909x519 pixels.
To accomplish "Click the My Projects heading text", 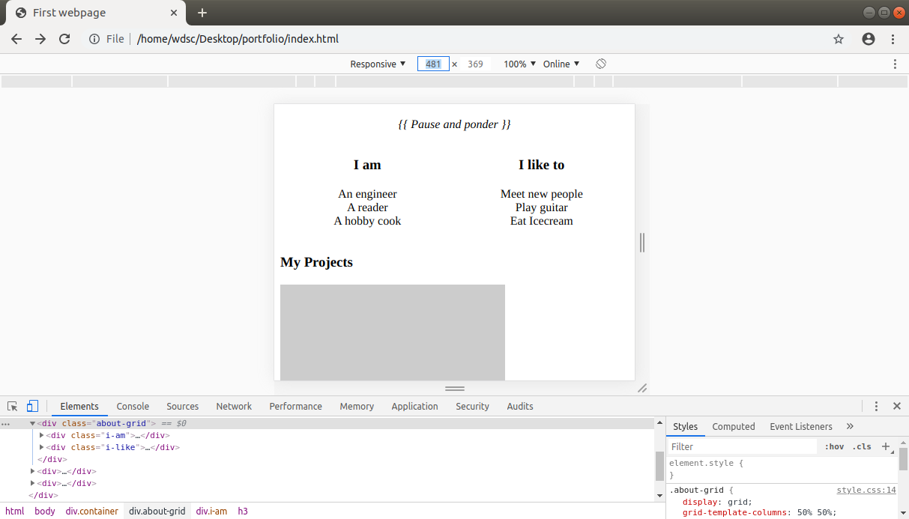I will 316,262.
